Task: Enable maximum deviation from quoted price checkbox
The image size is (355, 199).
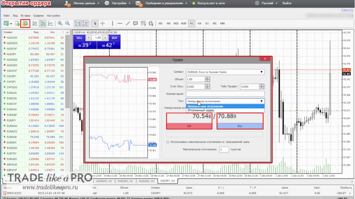Action: coord(168,142)
